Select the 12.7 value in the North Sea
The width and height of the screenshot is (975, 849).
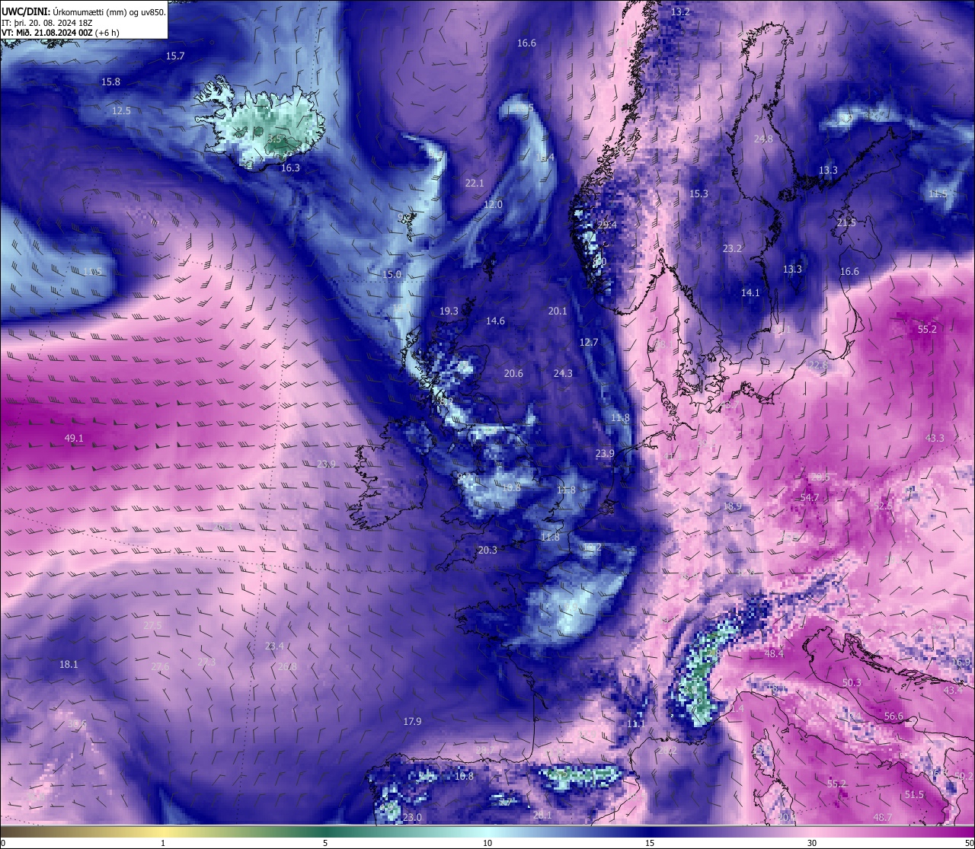[x=589, y=343]
